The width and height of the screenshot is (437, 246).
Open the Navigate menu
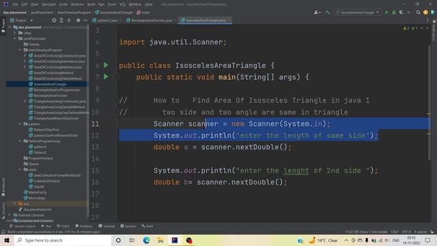[48, 5]
